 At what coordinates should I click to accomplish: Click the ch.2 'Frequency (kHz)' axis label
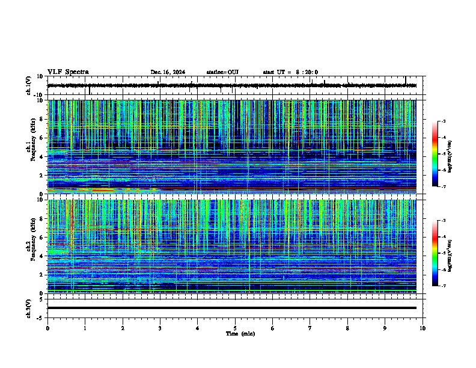(x=33, y=239)
